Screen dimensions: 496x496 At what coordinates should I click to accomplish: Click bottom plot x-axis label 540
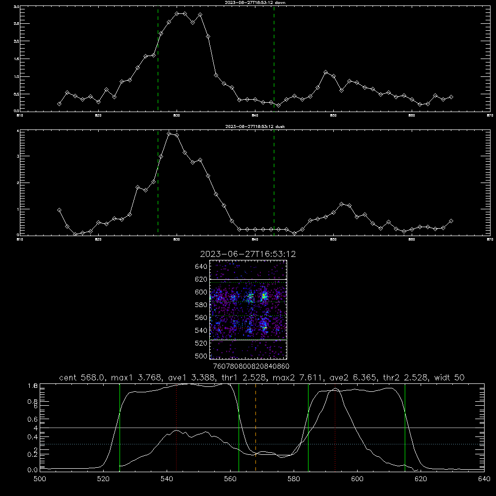(x=167, y=479)
